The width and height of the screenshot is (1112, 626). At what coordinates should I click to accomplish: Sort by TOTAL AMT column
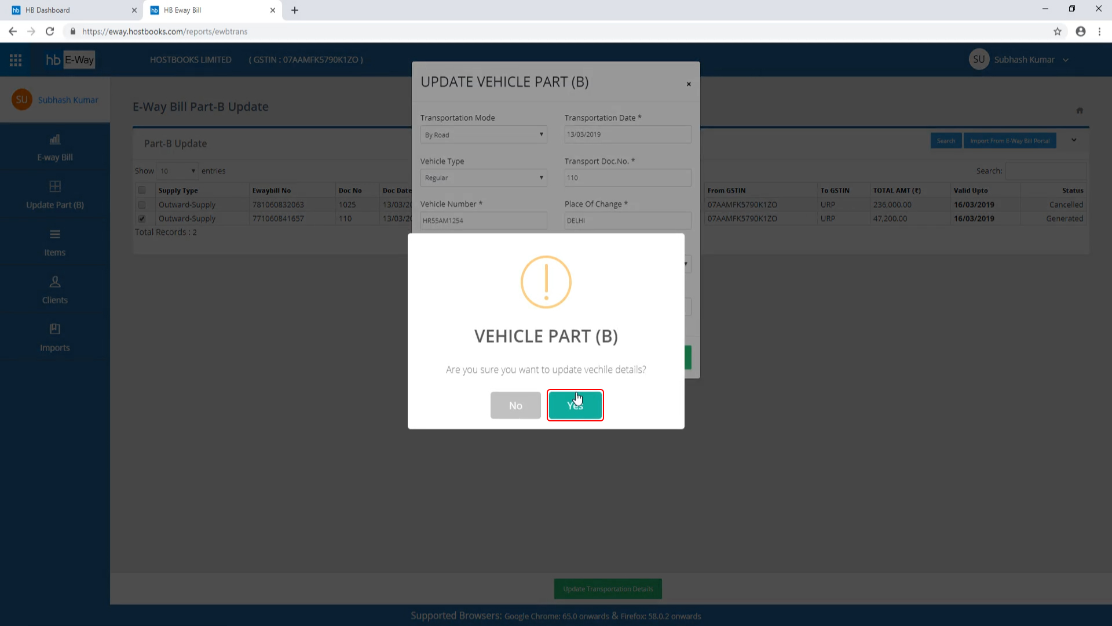point(897,190)
